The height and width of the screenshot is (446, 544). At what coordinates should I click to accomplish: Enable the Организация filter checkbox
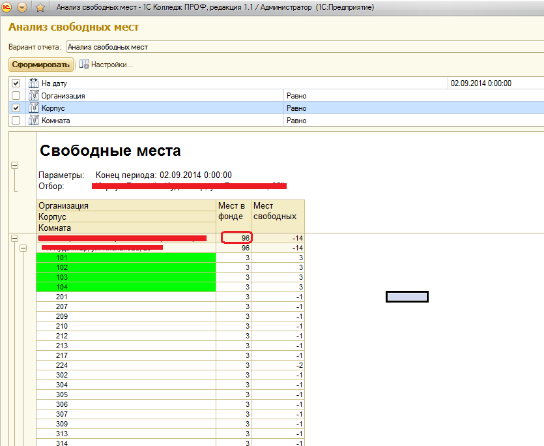pos(16,96)
